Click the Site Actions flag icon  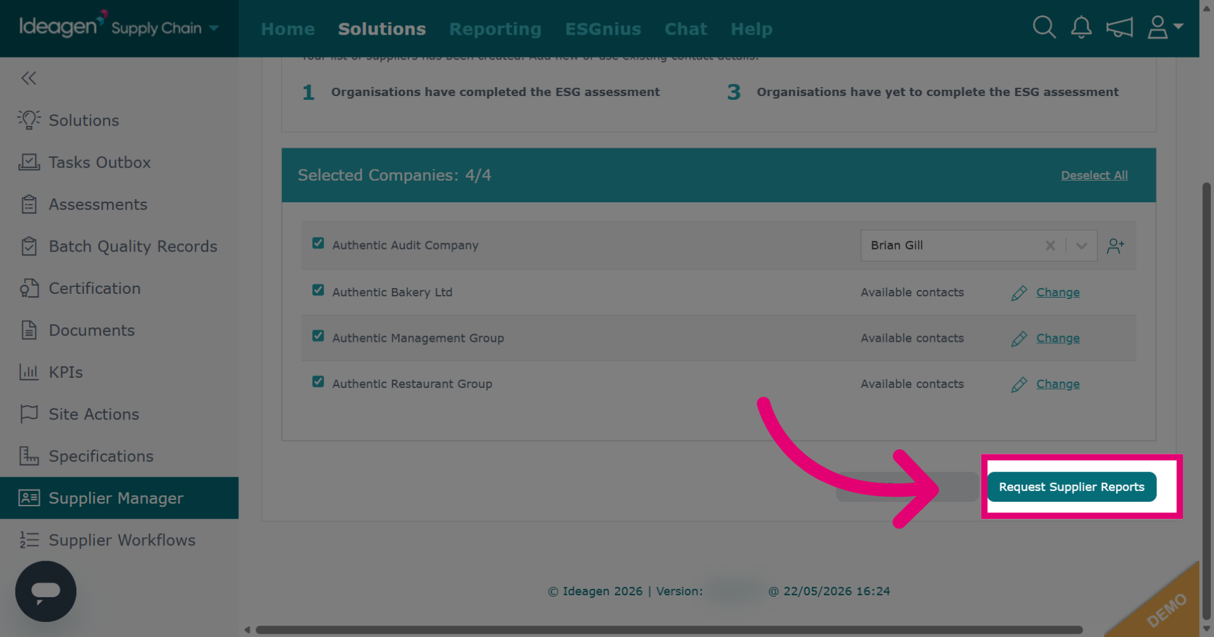pos(28,414)
